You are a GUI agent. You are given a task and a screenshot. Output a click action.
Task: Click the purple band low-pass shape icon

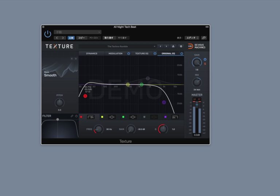tap(175, 117)
